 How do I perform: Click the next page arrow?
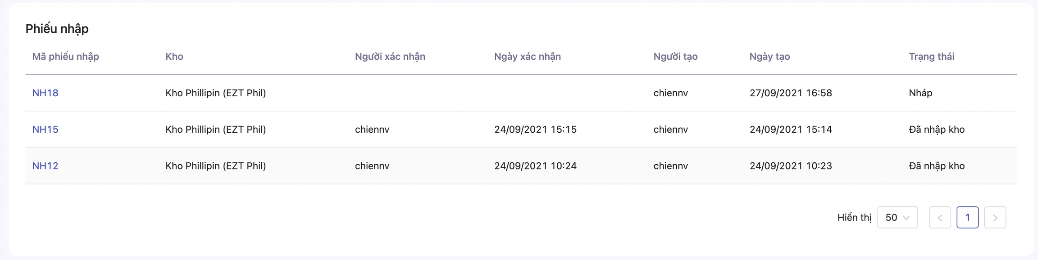(995, 218)
